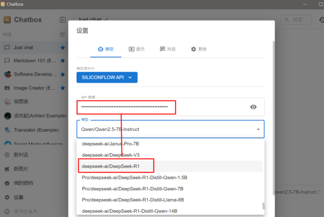324x217 pixels.
Task: Click the Chatbox app icon in title bar
Action: (3, 4)
